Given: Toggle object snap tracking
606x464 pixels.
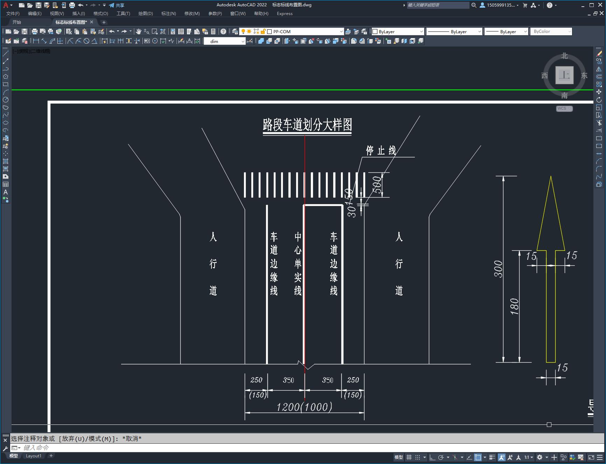Looking at the screenshot, I should [x=469, y=457].
